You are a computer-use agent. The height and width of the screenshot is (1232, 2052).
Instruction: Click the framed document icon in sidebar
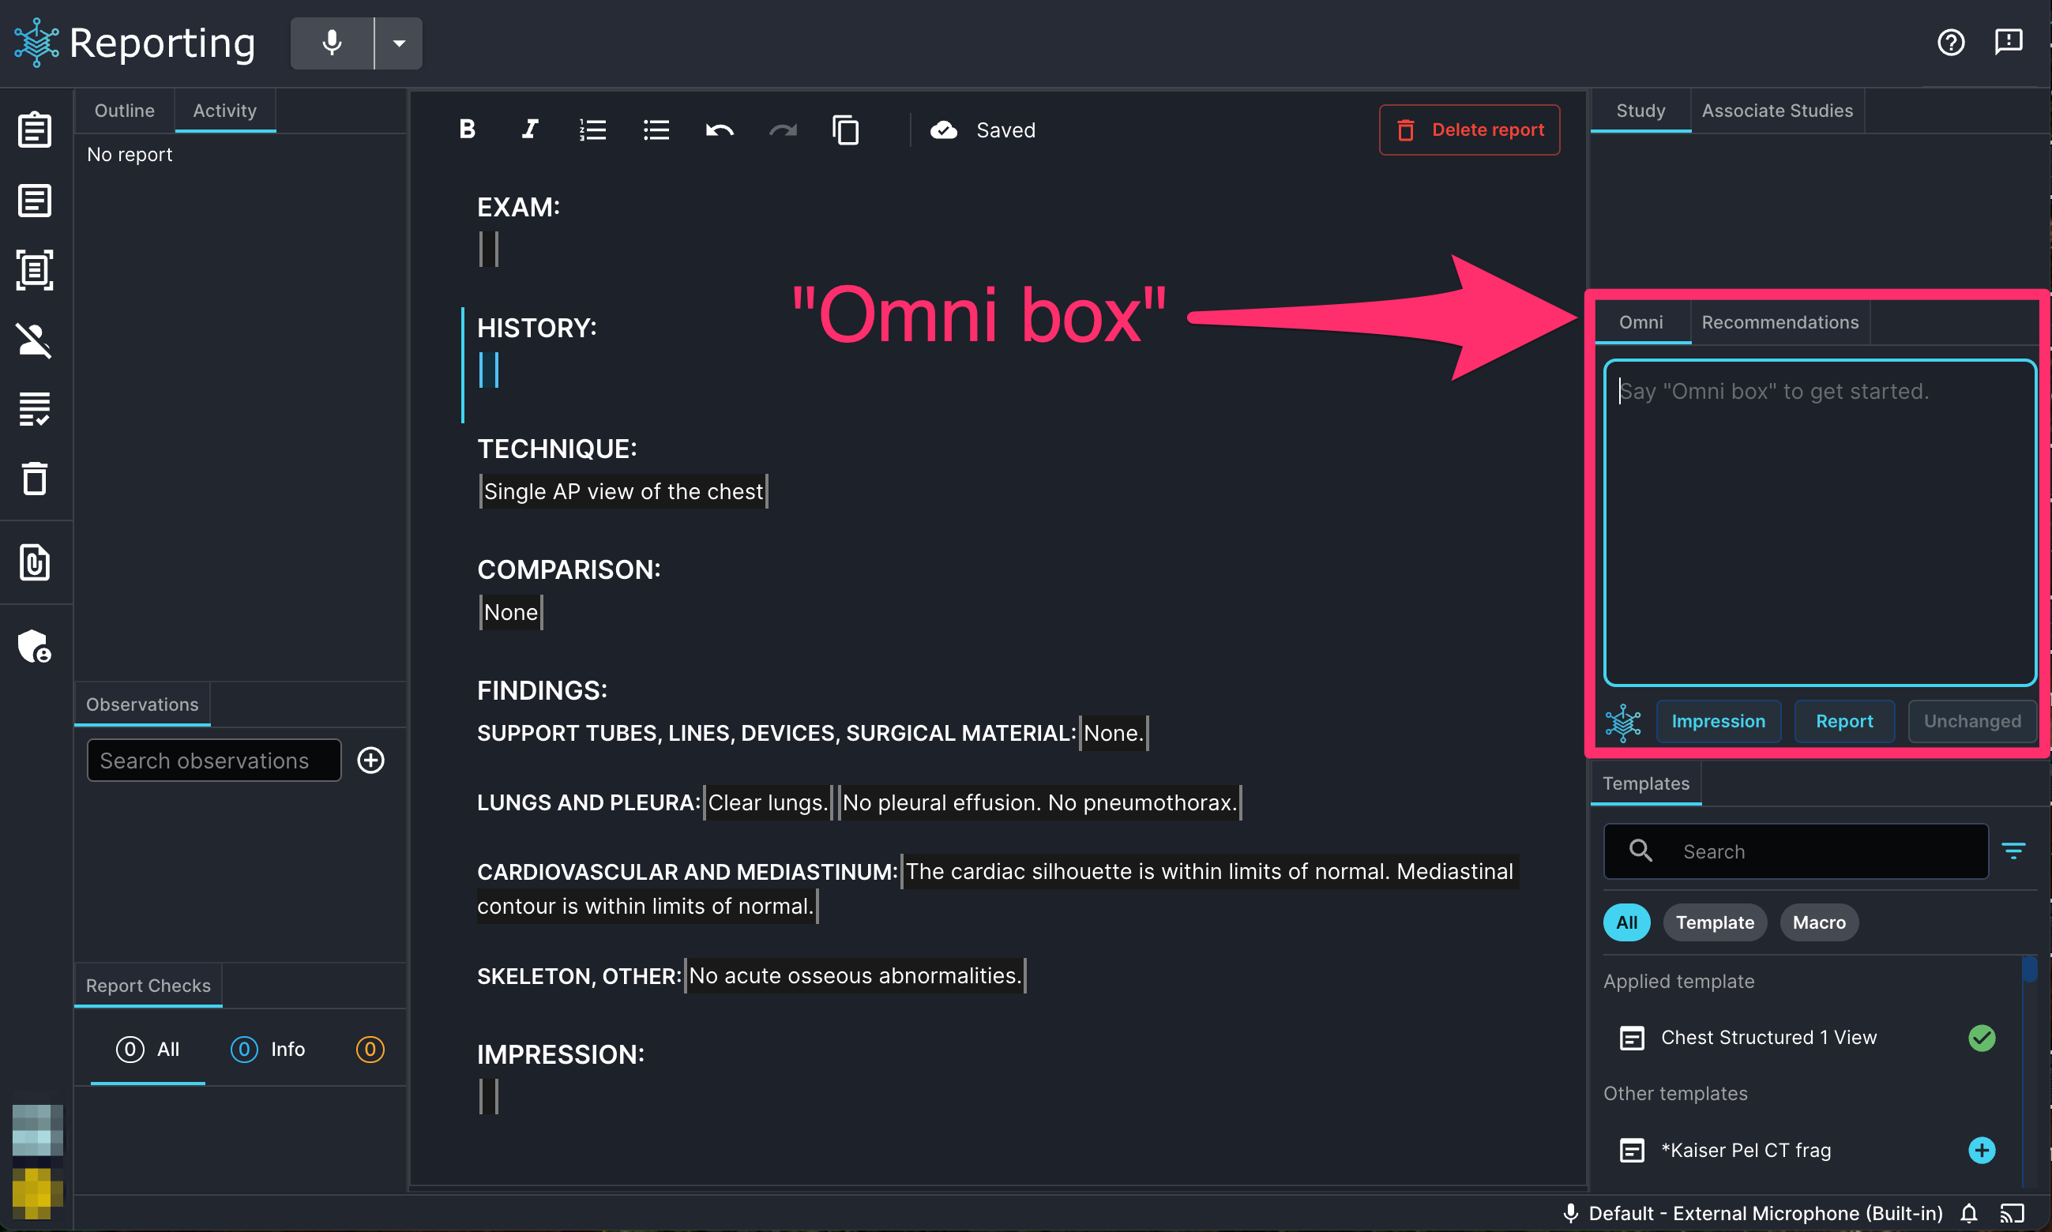tap(35, 270)
